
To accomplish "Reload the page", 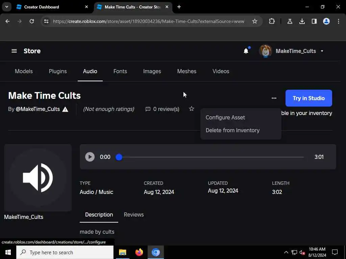I will pos(32,21).
